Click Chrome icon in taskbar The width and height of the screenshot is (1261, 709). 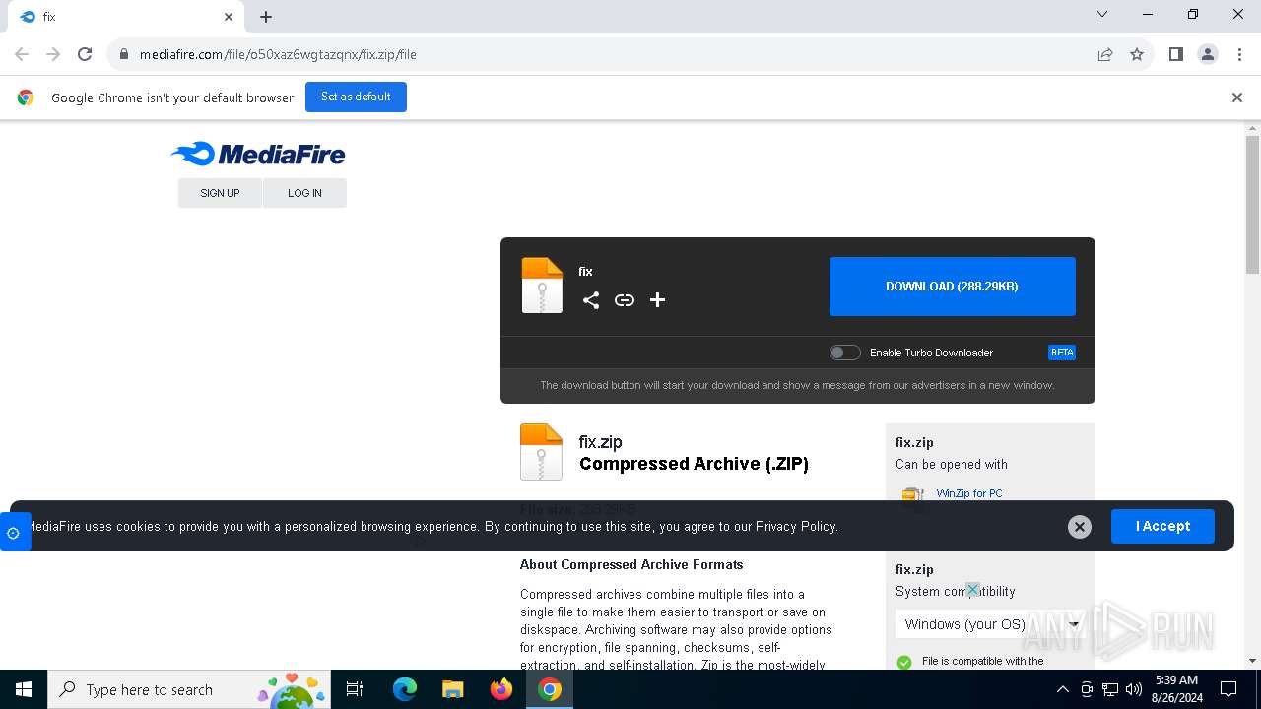(550, 689)
